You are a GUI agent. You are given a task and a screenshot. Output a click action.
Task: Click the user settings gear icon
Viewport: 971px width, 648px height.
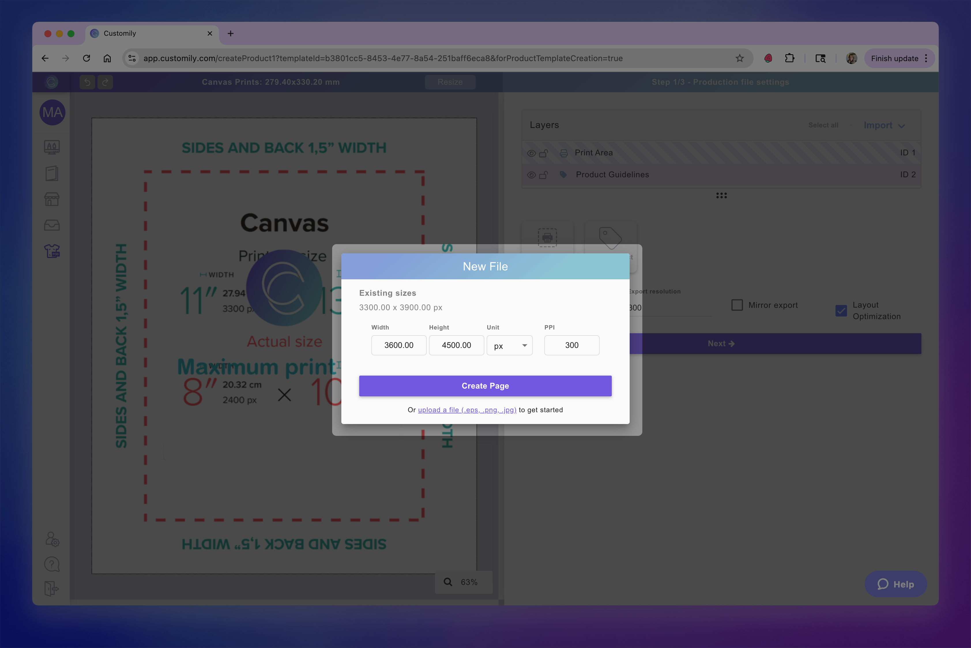[52, 539]
